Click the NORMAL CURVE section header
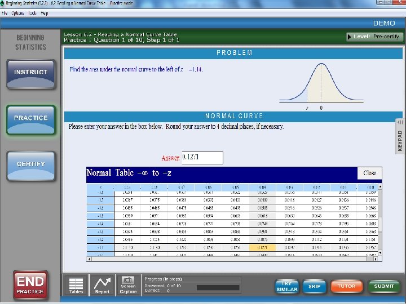This screenshot has width=406, height=304. [x=233, y=116]
